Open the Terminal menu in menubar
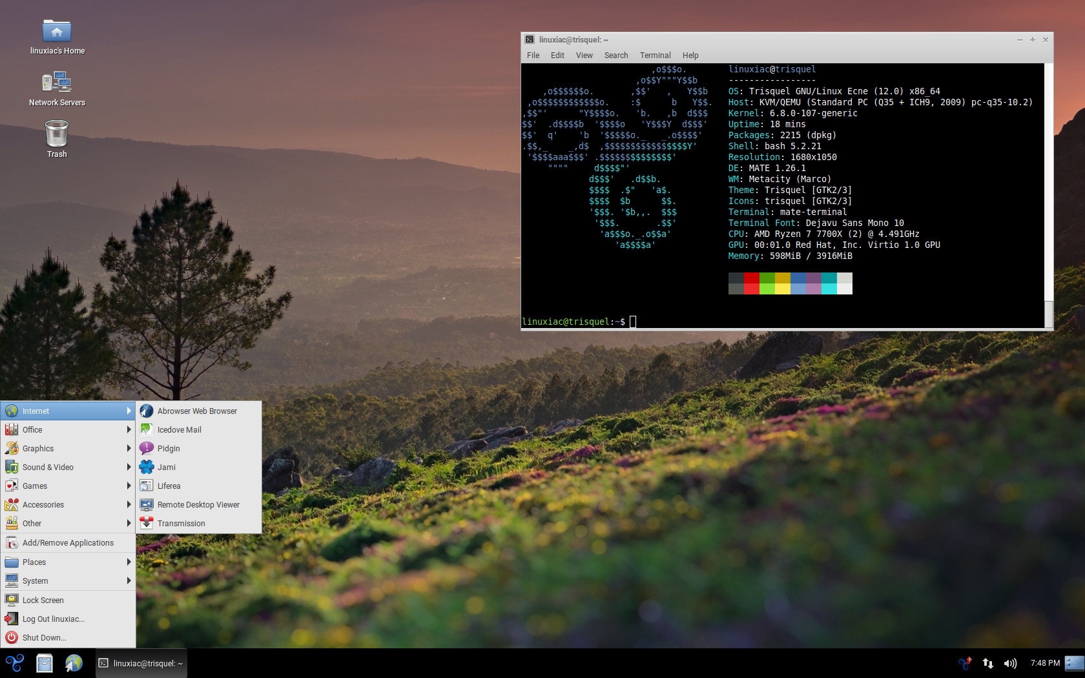 655,56
